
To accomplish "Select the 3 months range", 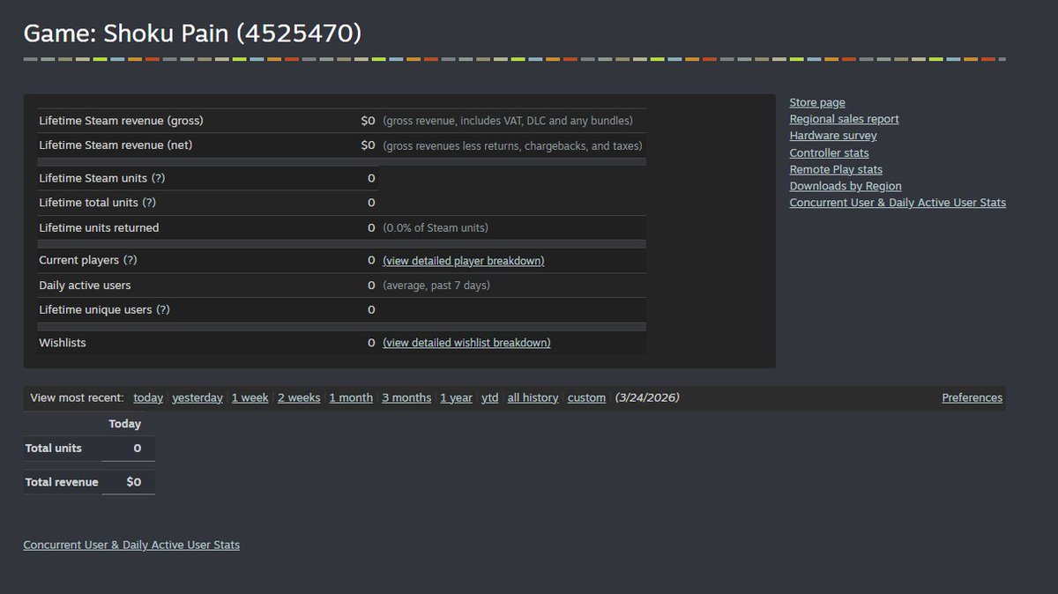I will pyautogui.click(x=406, y=397).
